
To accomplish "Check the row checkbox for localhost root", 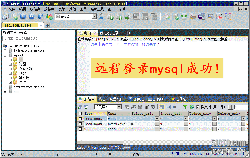I will [x=80, y=119].
